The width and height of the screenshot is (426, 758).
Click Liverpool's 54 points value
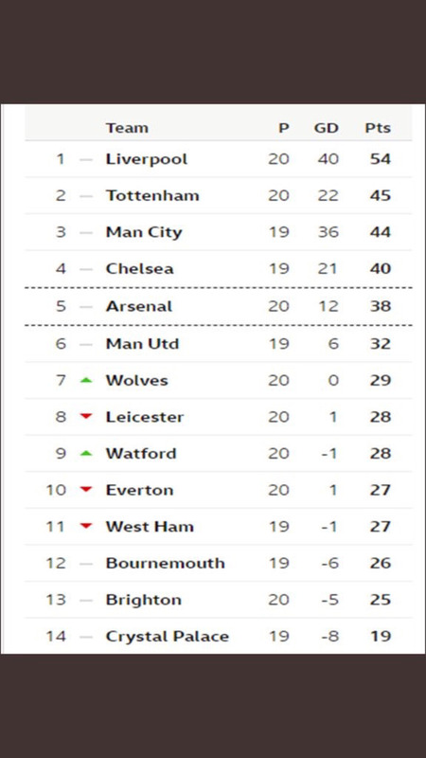click(x=381, y=159)
